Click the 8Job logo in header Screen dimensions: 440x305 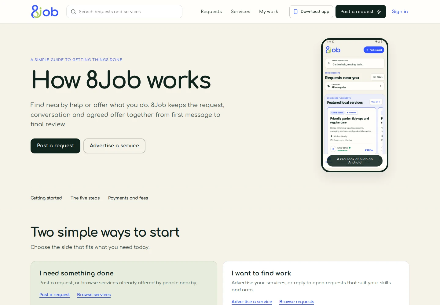pos(45,12)
